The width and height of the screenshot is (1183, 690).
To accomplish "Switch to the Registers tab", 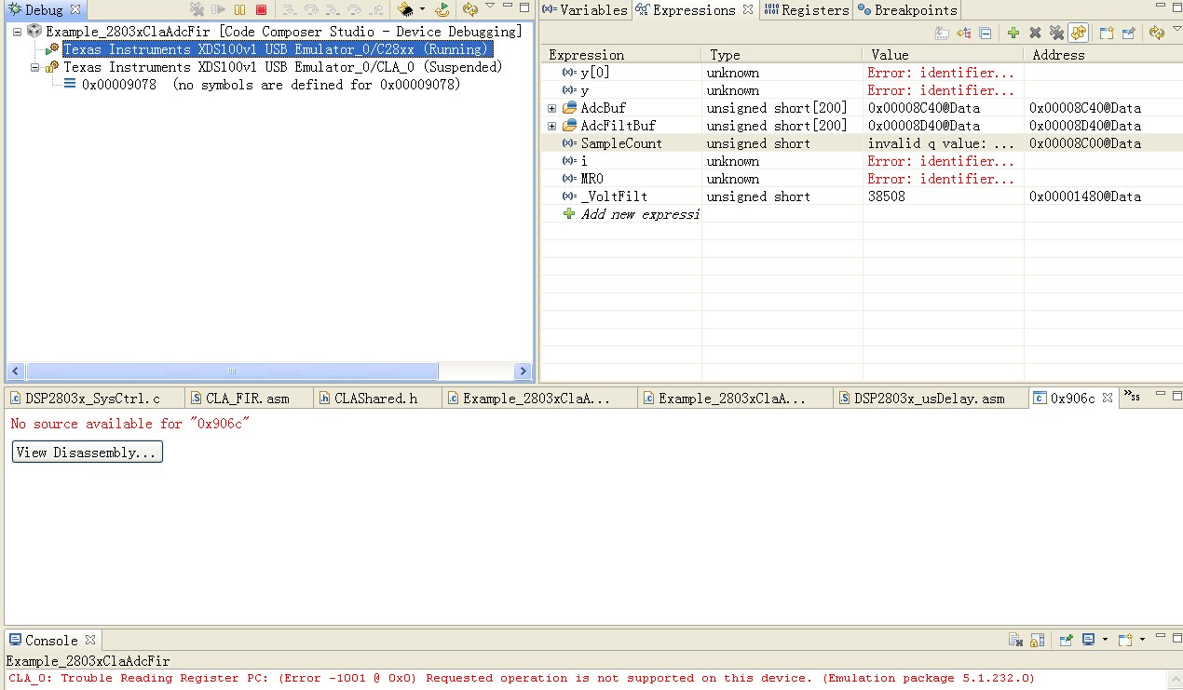I will click(x=807, y=10).
